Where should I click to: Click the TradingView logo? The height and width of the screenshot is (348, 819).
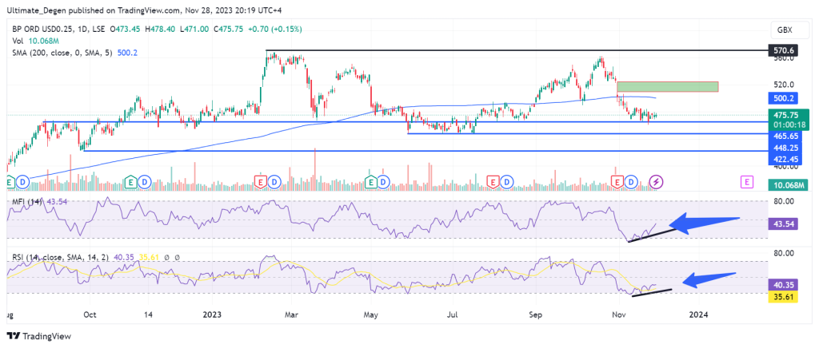(x=38, y=336)
